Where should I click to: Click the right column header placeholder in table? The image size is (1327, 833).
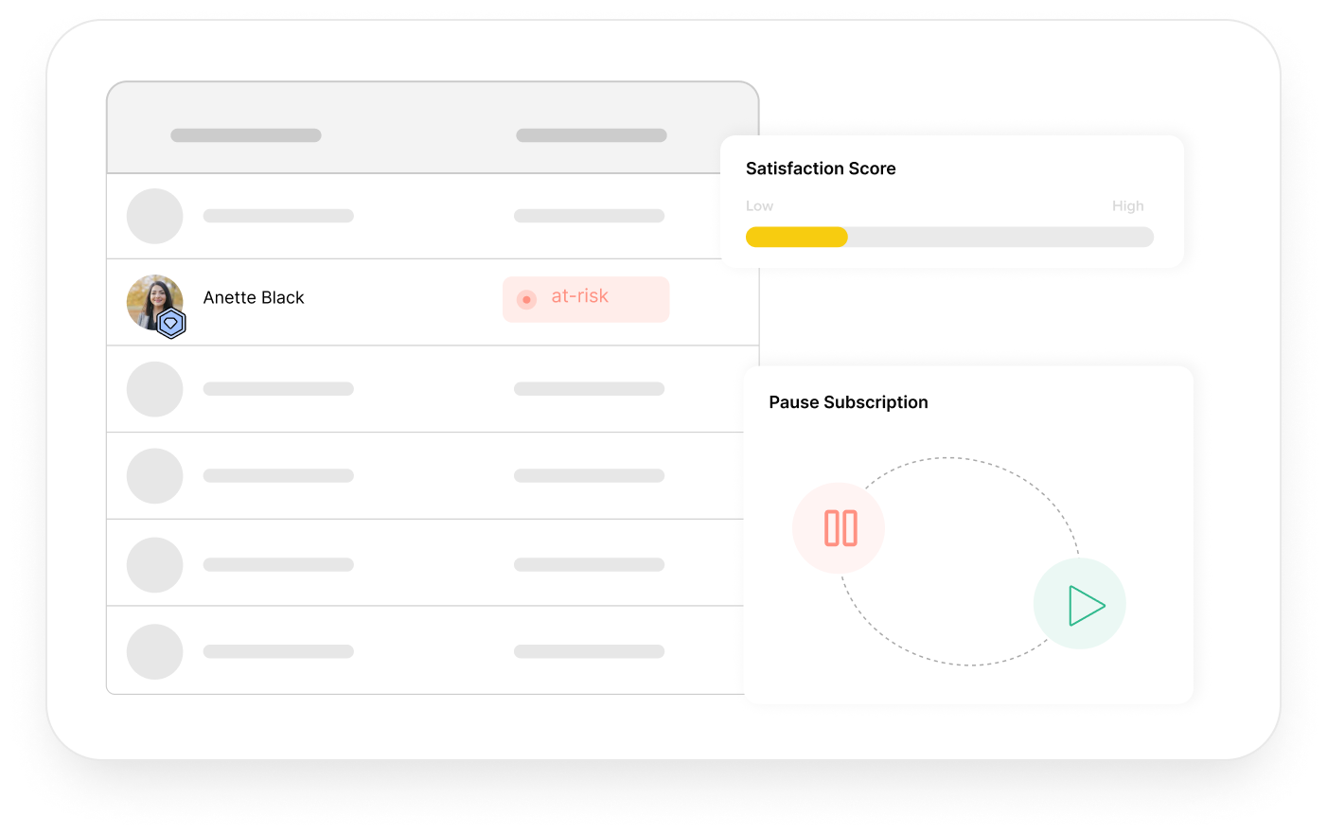pyautogui.click(x=591, y=135)
